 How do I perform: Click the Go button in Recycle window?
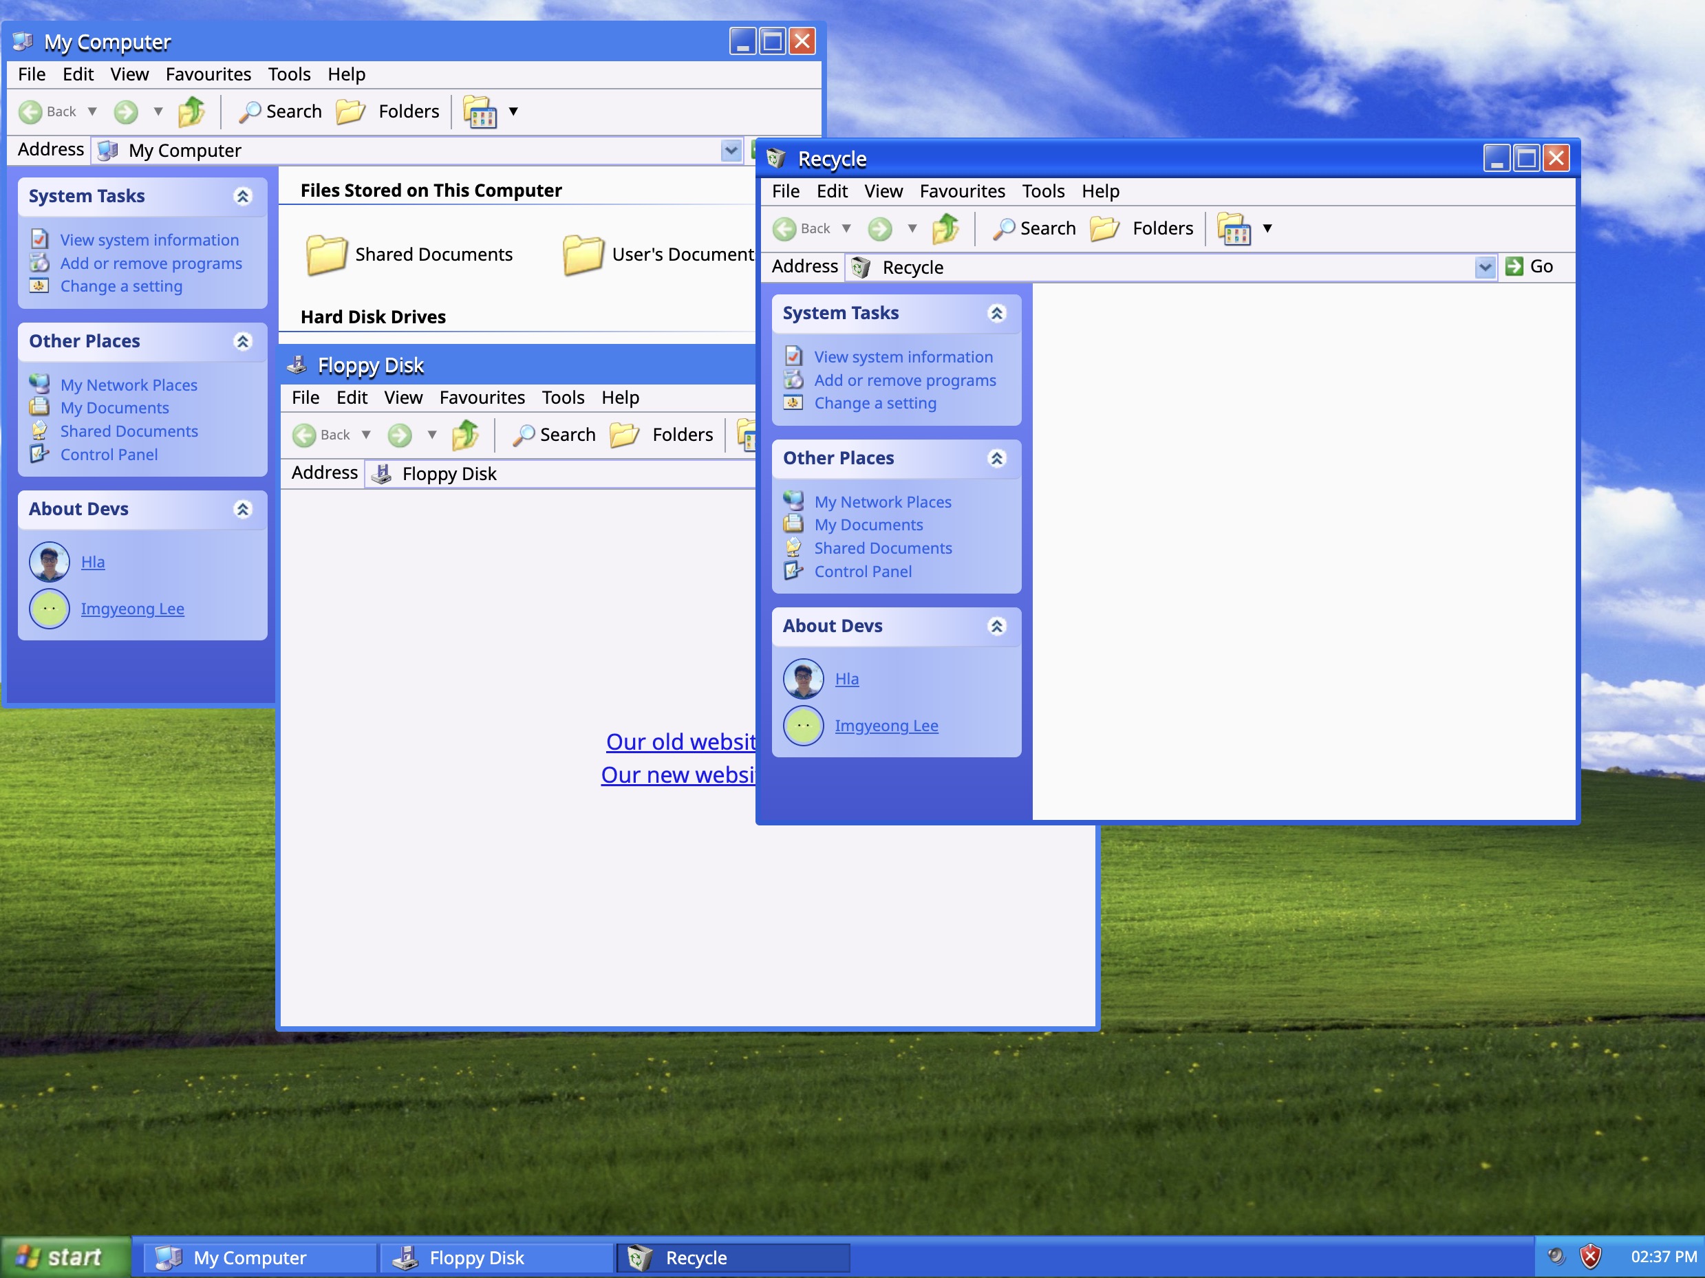pos(1528,267)
